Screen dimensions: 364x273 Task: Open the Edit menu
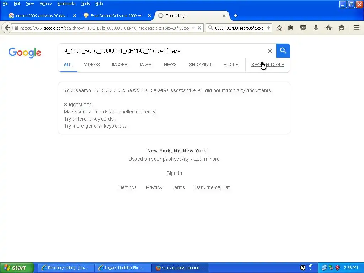coord(17,4)
